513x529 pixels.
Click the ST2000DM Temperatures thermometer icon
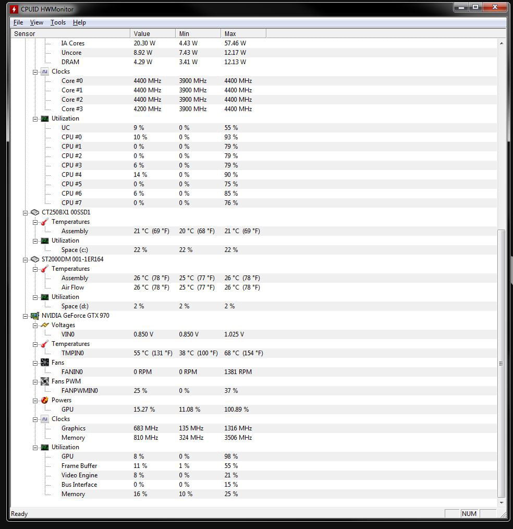point(45,269)
